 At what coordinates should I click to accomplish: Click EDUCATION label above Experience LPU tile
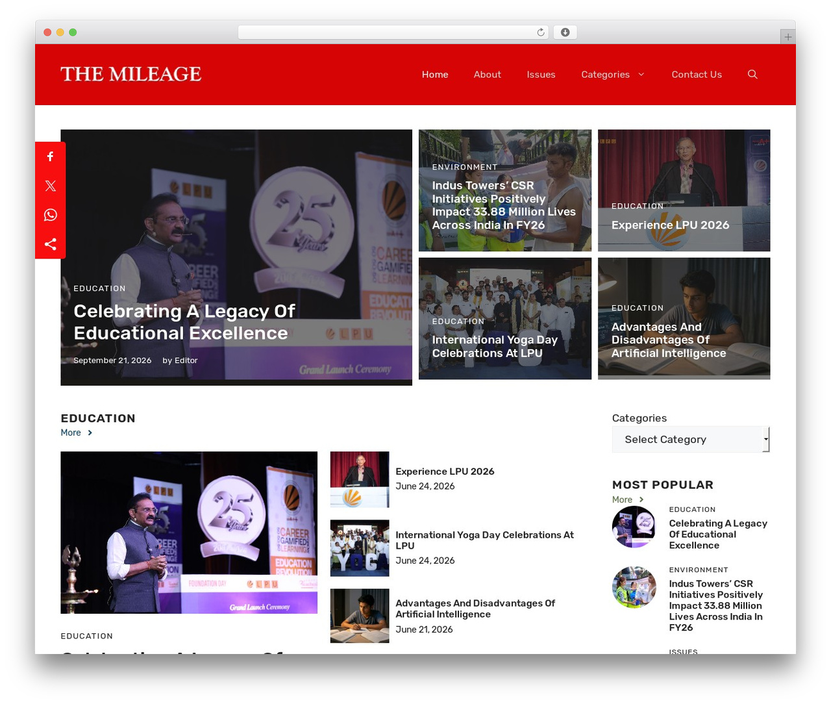[638, 207]
